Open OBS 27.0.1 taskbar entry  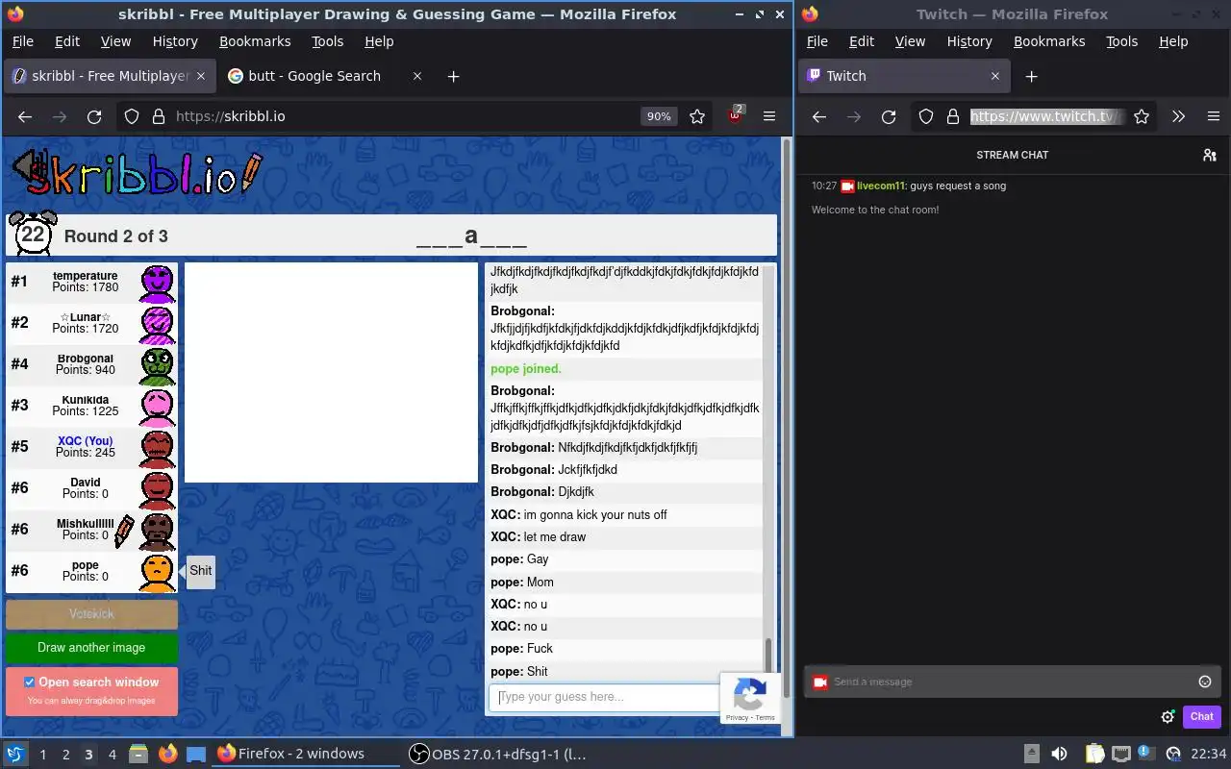[498, 755]
